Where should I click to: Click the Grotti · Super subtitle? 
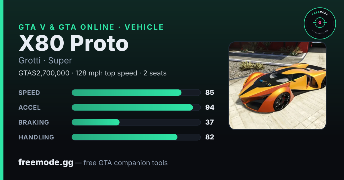[45, 61]
